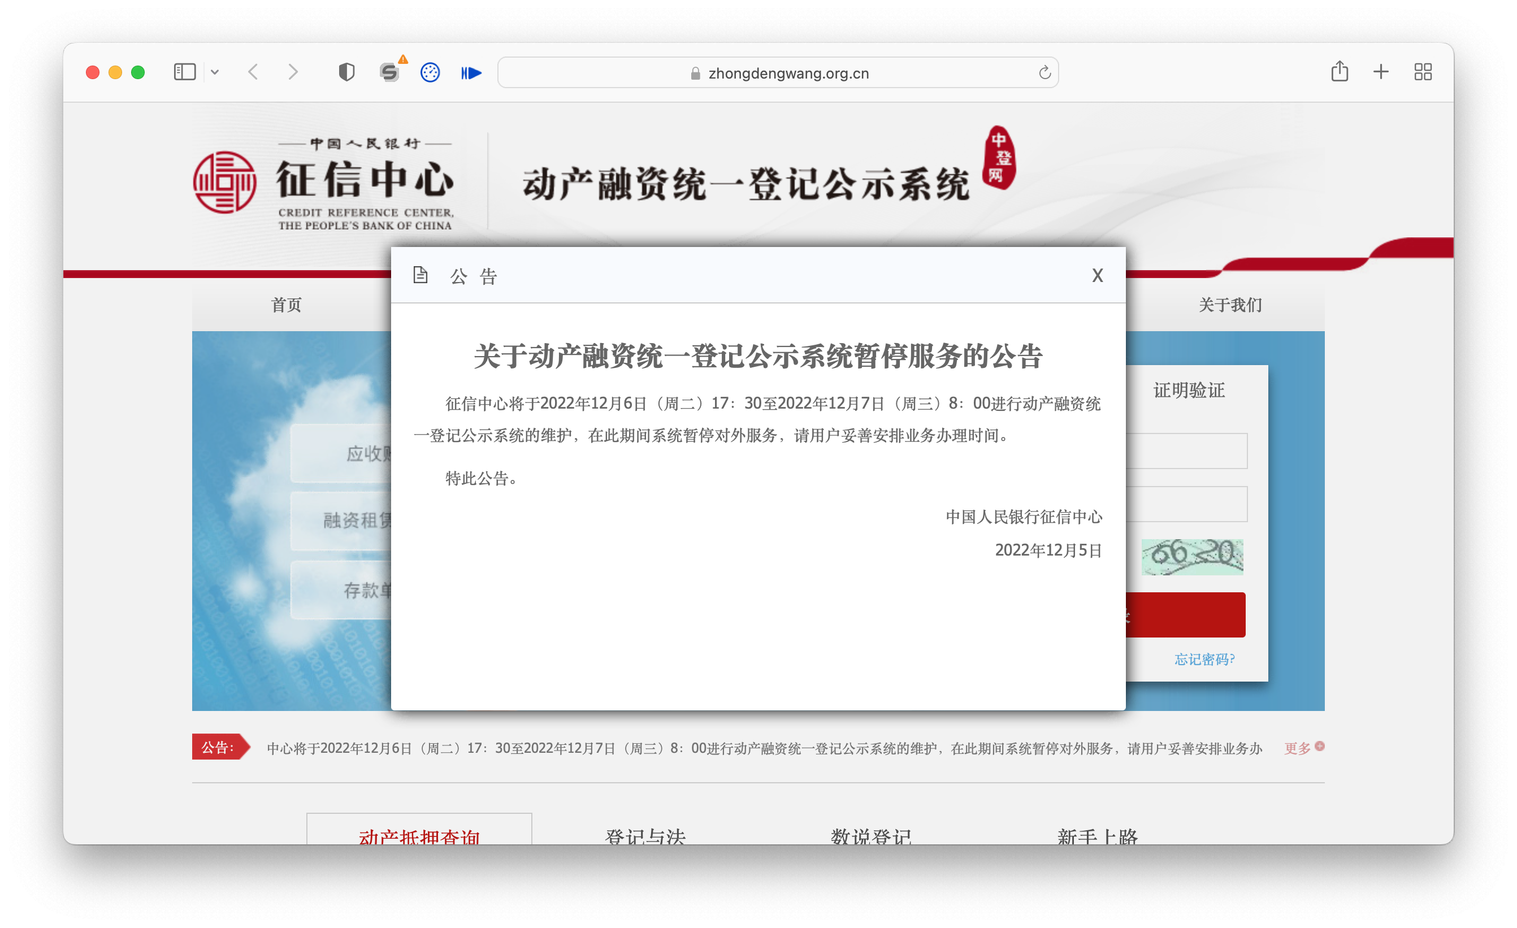Switch to the 动产抵押查询 tab

tap(419, 834)
